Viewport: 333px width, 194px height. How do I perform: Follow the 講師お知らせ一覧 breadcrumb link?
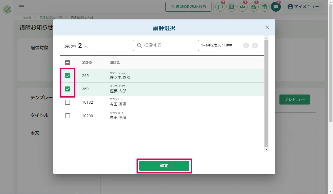point(51,17)
